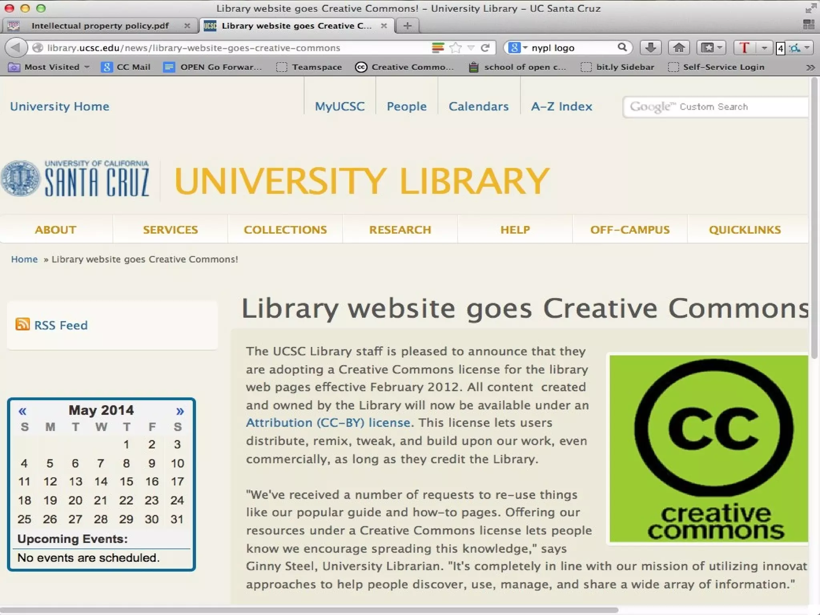Open the Attribution (CC-BY) license link

click(x=328, y=423)
